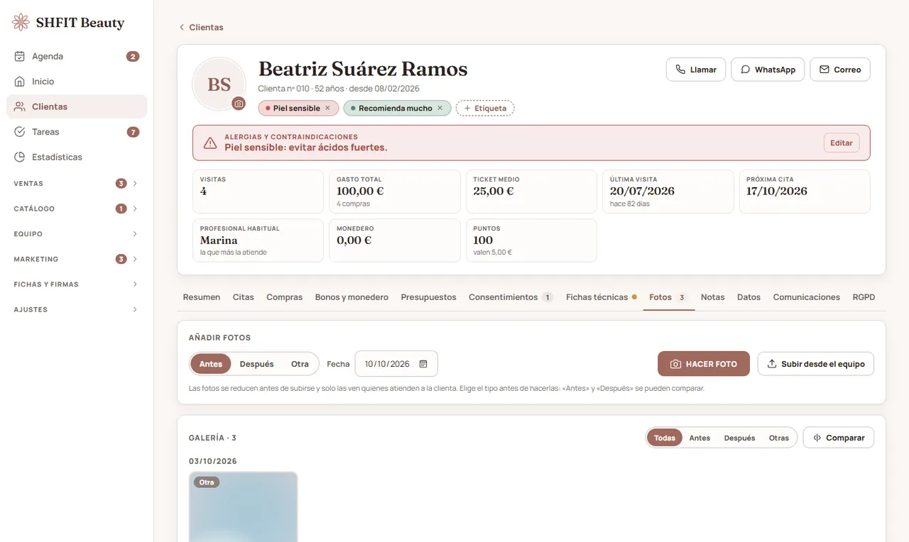Image resolution: width=909 pixels, height=542 pixels.
Task: Open the Consentimientos tab
Action: point(511,297)
